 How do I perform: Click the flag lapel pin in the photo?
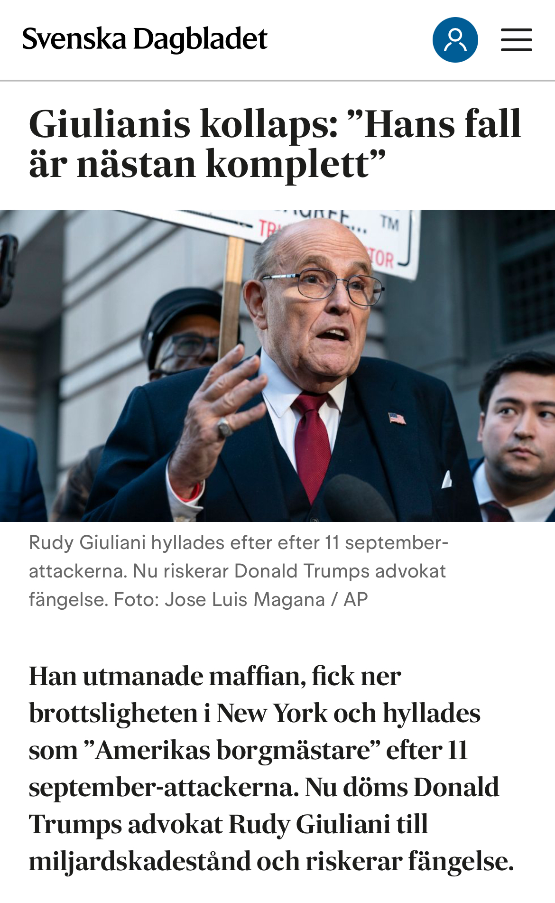click(x=397, y=418)
